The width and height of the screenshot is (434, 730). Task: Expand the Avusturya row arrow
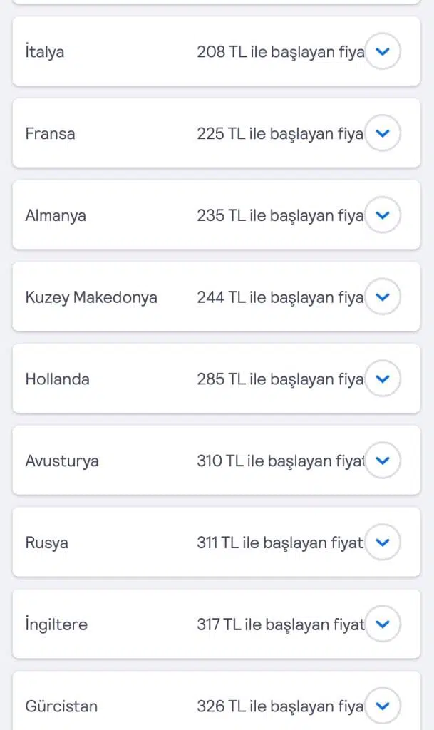[383, 461]
